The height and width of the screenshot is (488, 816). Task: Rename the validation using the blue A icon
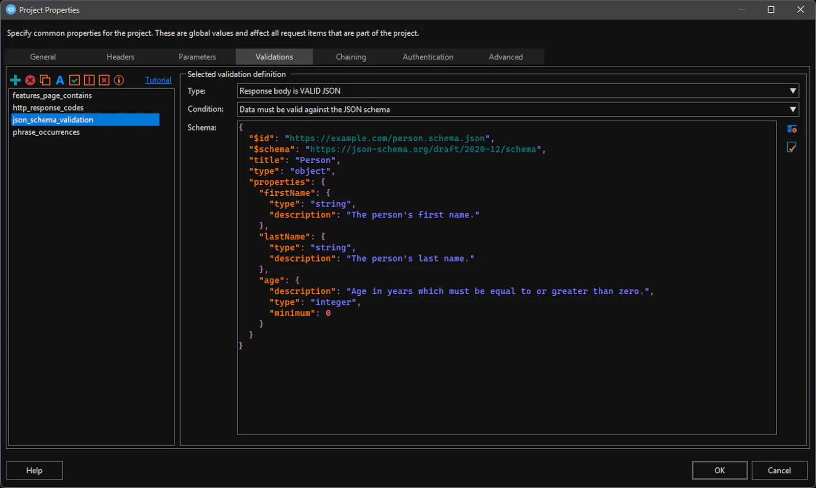[x=60, y=80]
